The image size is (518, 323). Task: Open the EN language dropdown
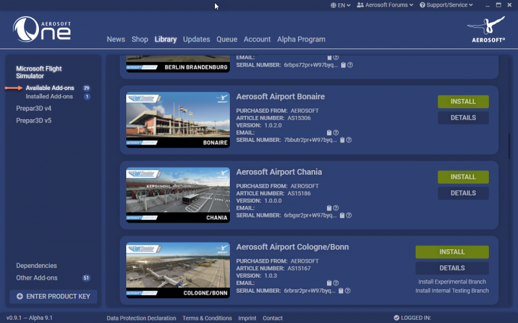341,5
